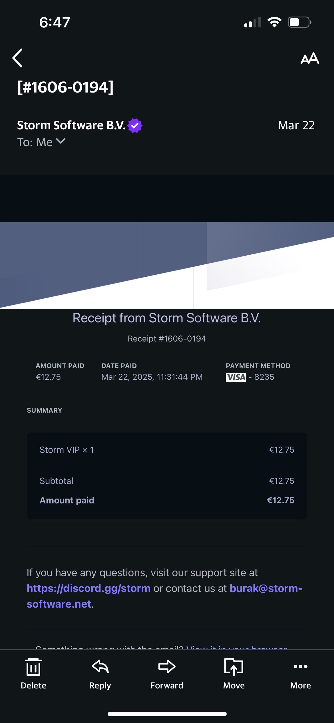The height and width of the screenshot is (723, 334).
Task: Open the text size AA option
Action: pyautogui.click(x=310, y=58)
